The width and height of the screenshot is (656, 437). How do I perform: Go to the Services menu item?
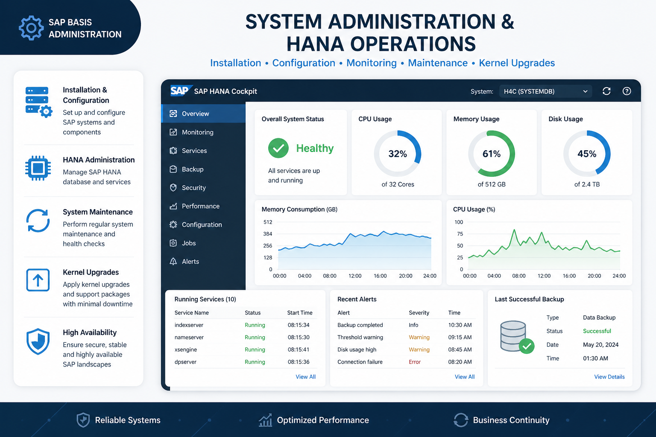pyautogui.click(x=204, y=151)
